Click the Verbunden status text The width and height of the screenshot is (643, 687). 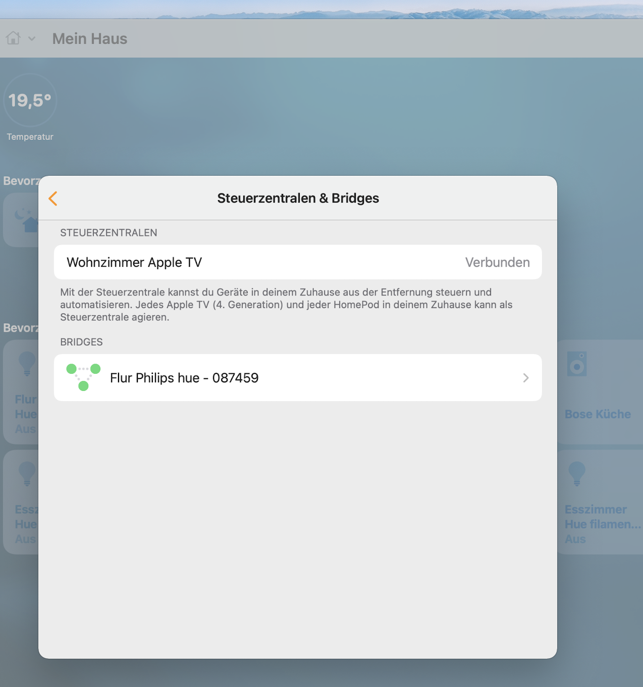point(497,263)
